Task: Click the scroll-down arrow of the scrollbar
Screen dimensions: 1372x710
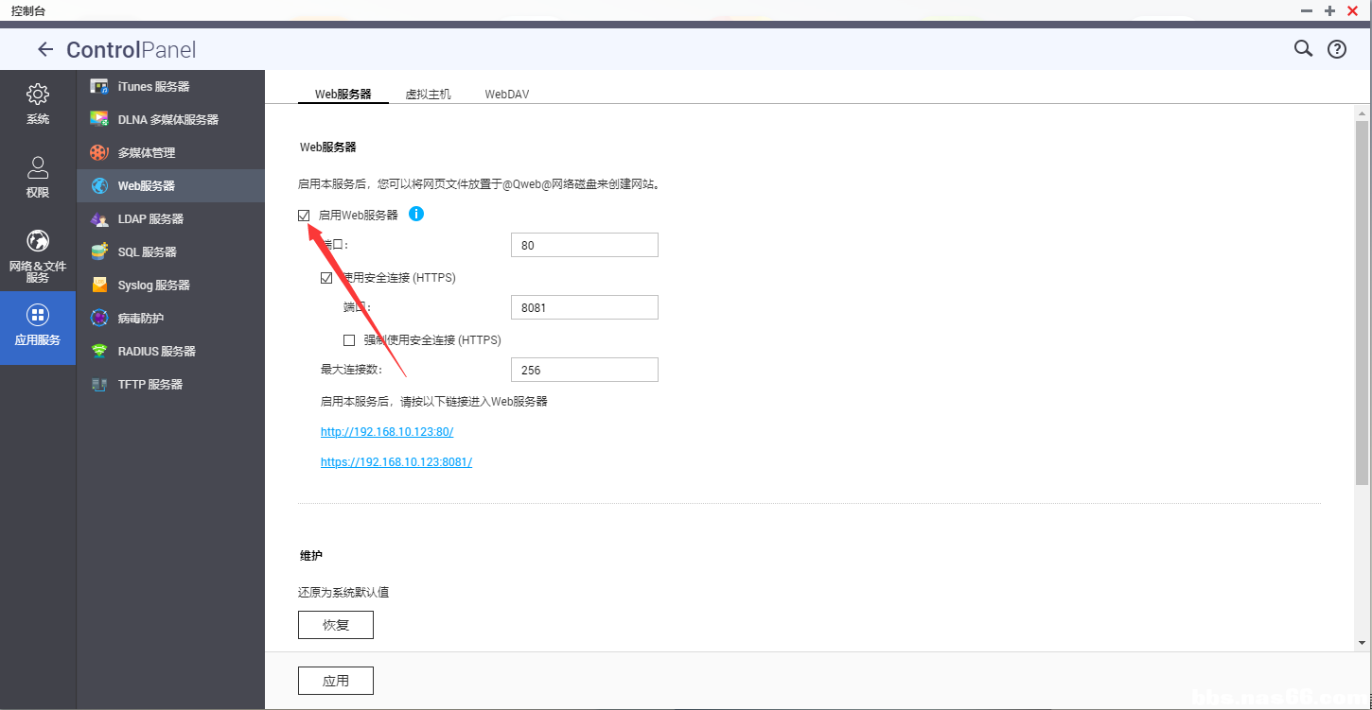Action: click(x=1362, y=643)
